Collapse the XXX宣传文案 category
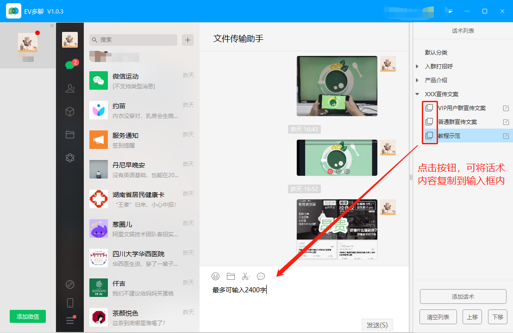Image resolution: width=513 pixels, height=333 pixels. (x=417, y=94)
